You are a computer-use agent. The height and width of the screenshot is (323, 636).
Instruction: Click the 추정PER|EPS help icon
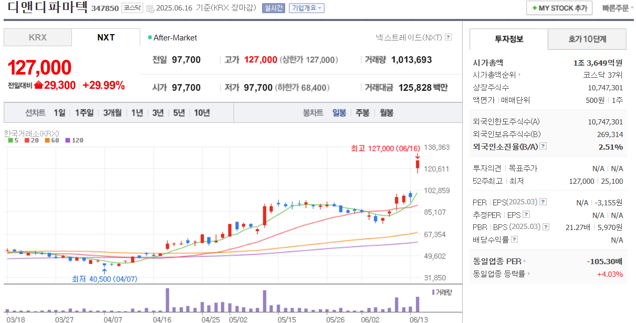pyautogui.click(x=526, y=214)
